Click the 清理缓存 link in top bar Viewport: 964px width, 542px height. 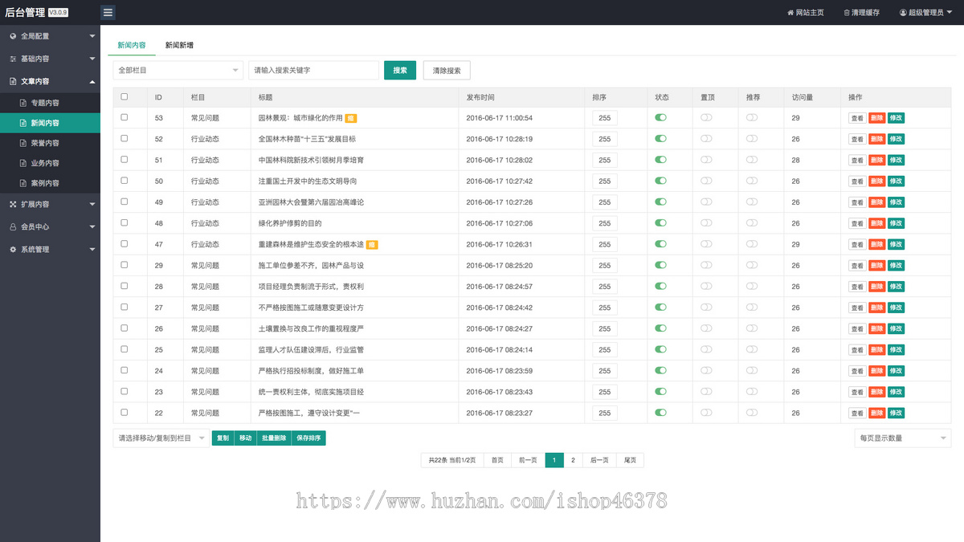coord(861,13)
